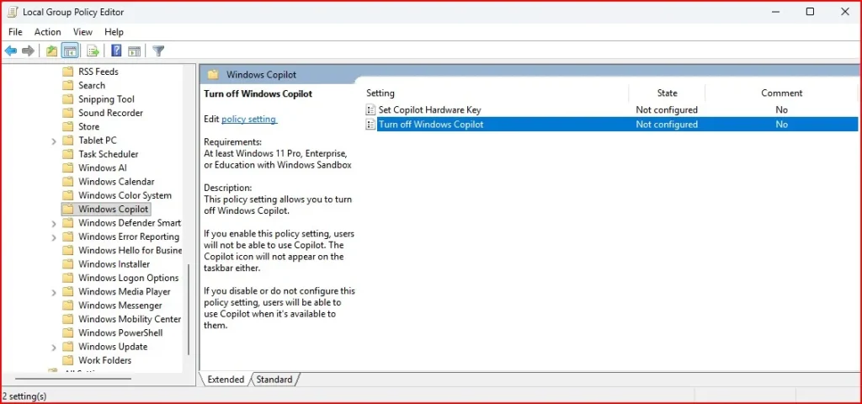Select Windows PowerShell in the tree
The width and height of the screenshot is (862, 404).
[x=120, y=332]
